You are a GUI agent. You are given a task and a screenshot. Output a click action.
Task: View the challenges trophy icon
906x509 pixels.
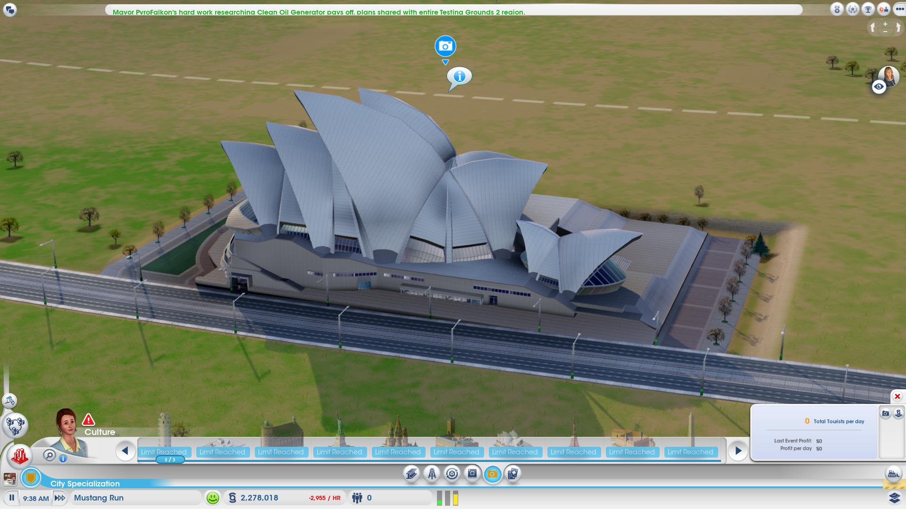tap(867, 9)
